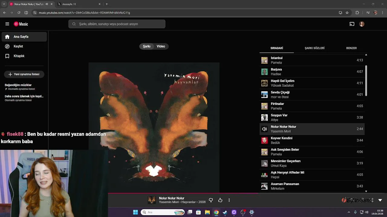Mute the tab via audio icon

coord(47,4)
